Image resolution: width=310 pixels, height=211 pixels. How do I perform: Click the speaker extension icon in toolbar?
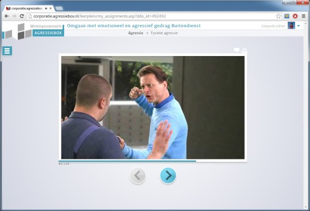[287, 16]
